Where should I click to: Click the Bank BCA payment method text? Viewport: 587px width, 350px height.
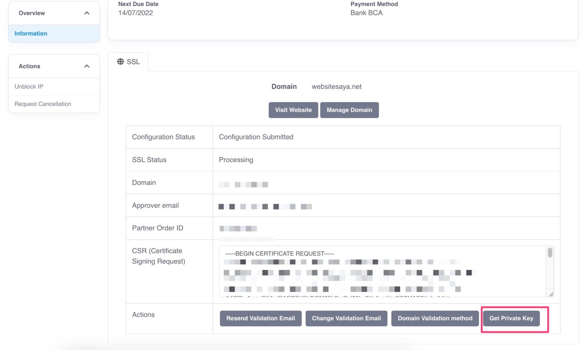pyautogui.click(x=366, y=13)
